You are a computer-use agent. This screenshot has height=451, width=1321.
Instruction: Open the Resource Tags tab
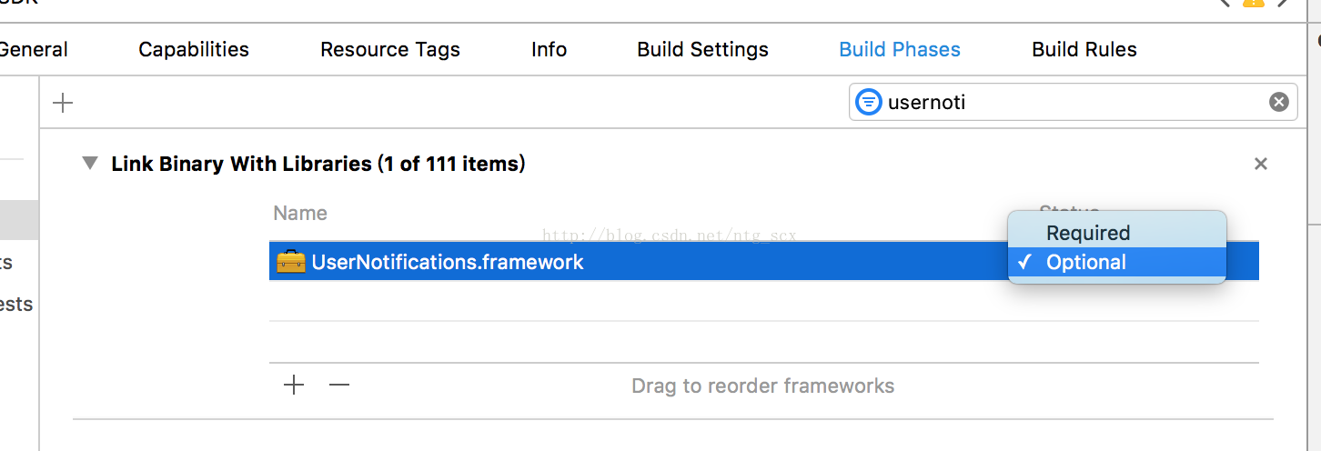pos(390,49)
